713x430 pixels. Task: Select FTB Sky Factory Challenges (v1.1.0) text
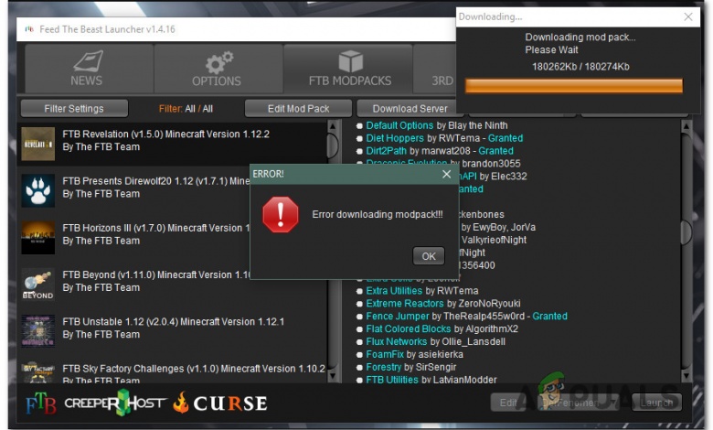tap(194, 369)
